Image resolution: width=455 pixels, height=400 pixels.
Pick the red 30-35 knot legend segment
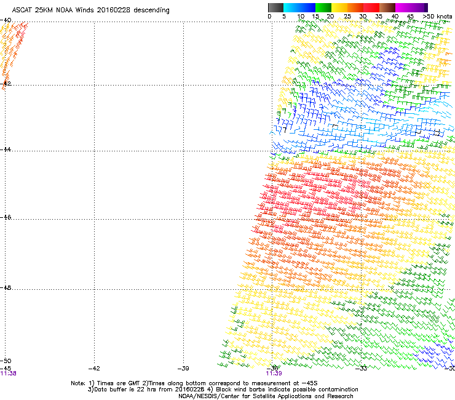[x=371, y=7]
